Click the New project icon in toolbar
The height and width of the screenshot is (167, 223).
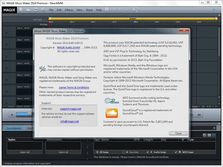pyautogui.click(x=21, y=10)
